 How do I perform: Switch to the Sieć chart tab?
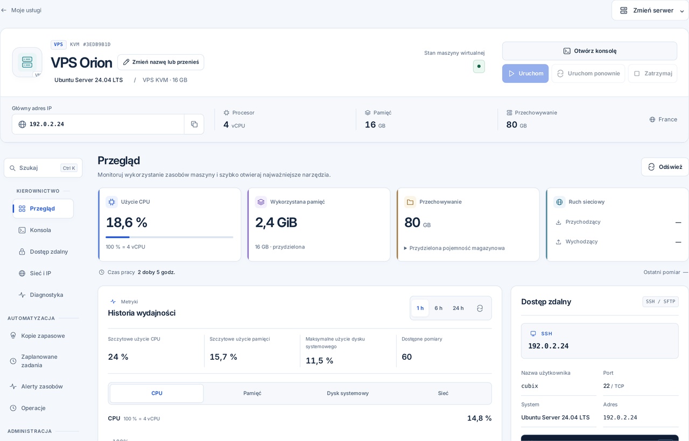tap(443, 393)
